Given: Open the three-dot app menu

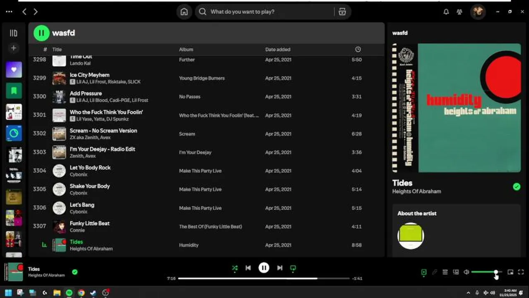Looking at the screenshot, I should tap(9, 12).
